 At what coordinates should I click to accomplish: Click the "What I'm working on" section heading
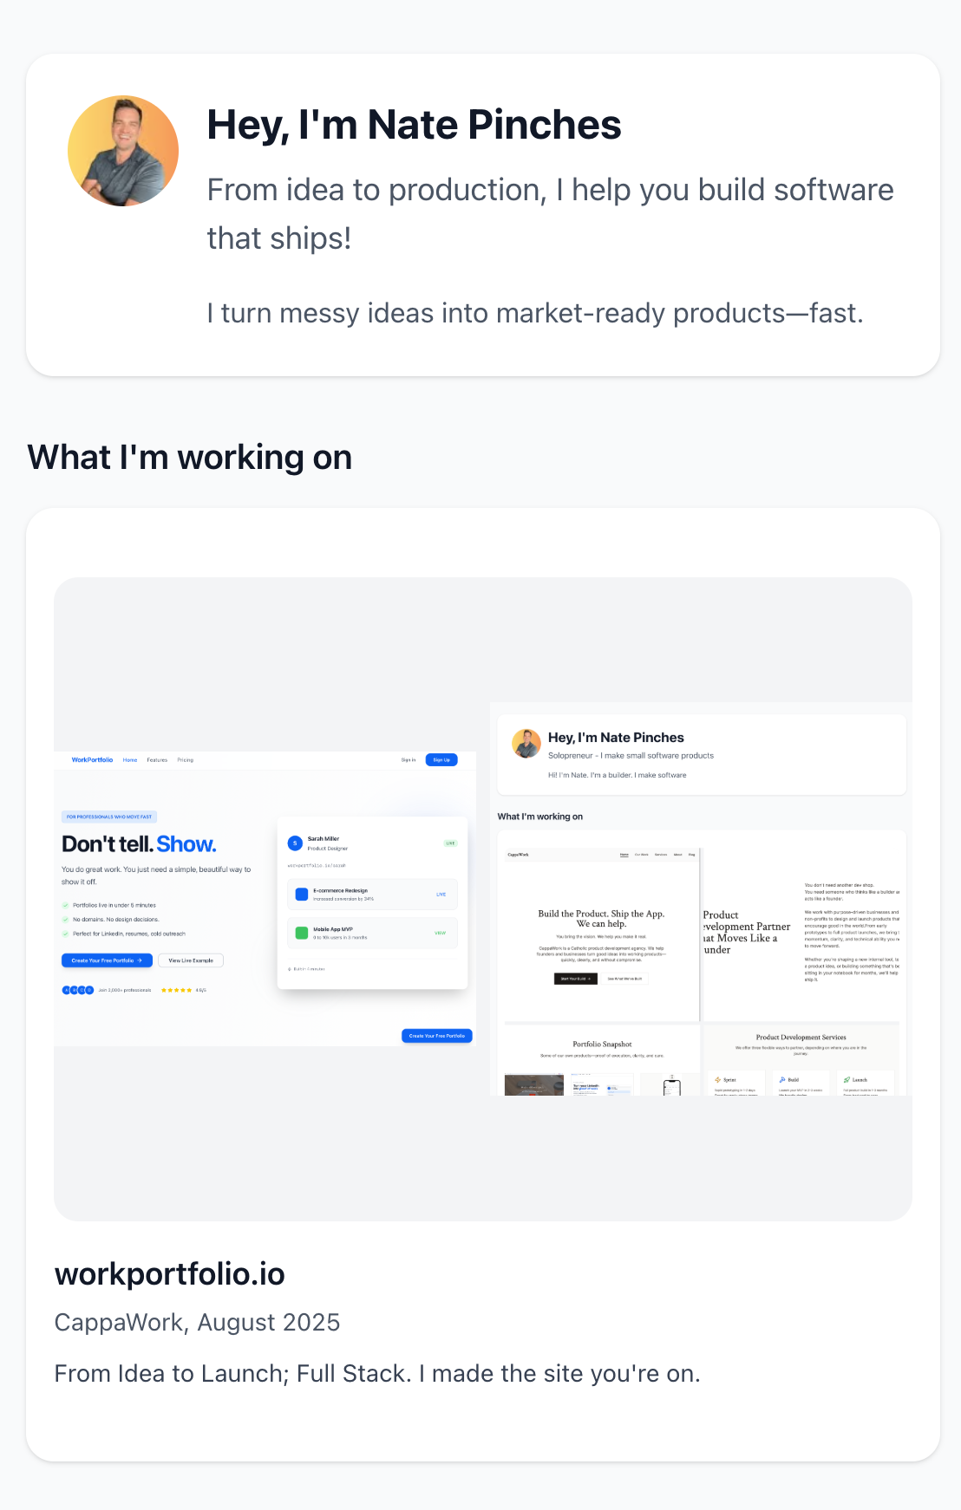(190, 458)
